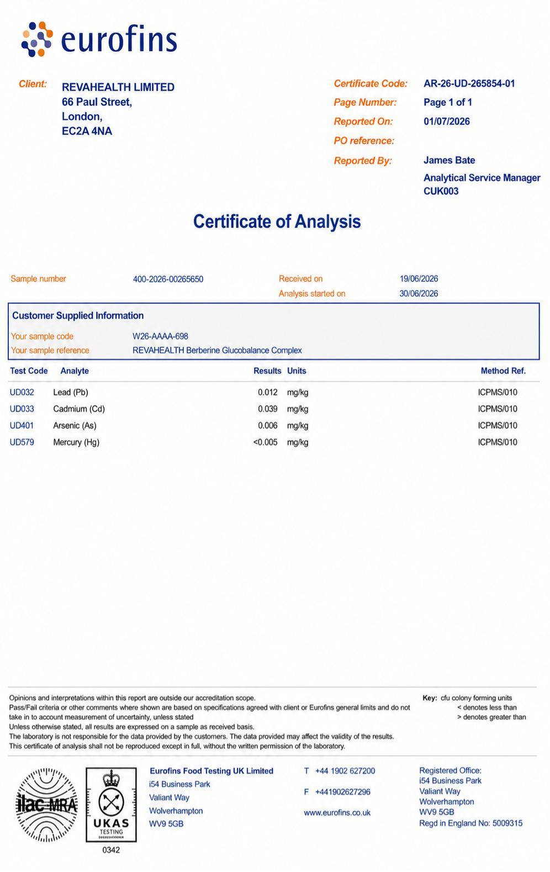Click the Page 1 of 1 value

pos(448,102)
